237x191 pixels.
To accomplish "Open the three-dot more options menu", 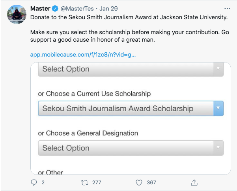I will tap(227, 8).
